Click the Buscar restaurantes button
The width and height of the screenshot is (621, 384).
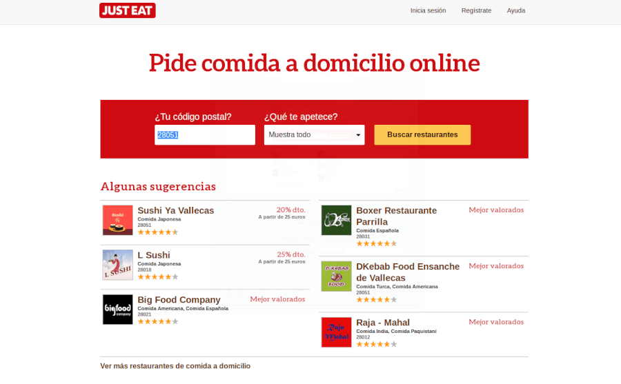click(x=422, y=135)
